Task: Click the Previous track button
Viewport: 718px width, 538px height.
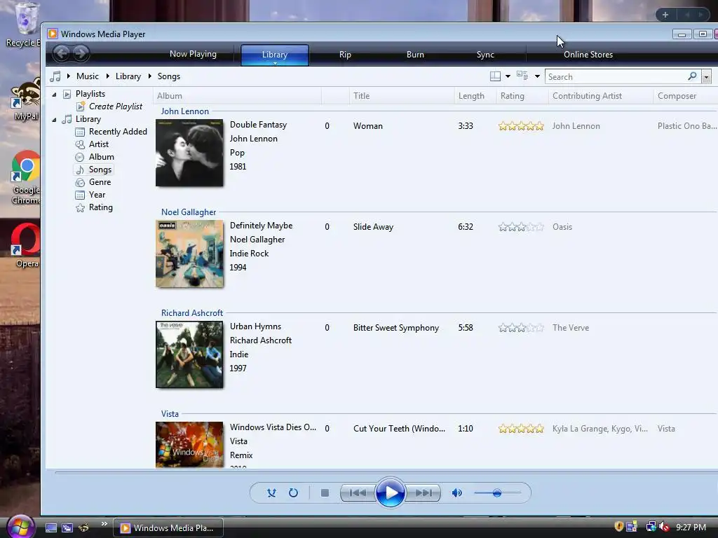Action: point(358,492)
